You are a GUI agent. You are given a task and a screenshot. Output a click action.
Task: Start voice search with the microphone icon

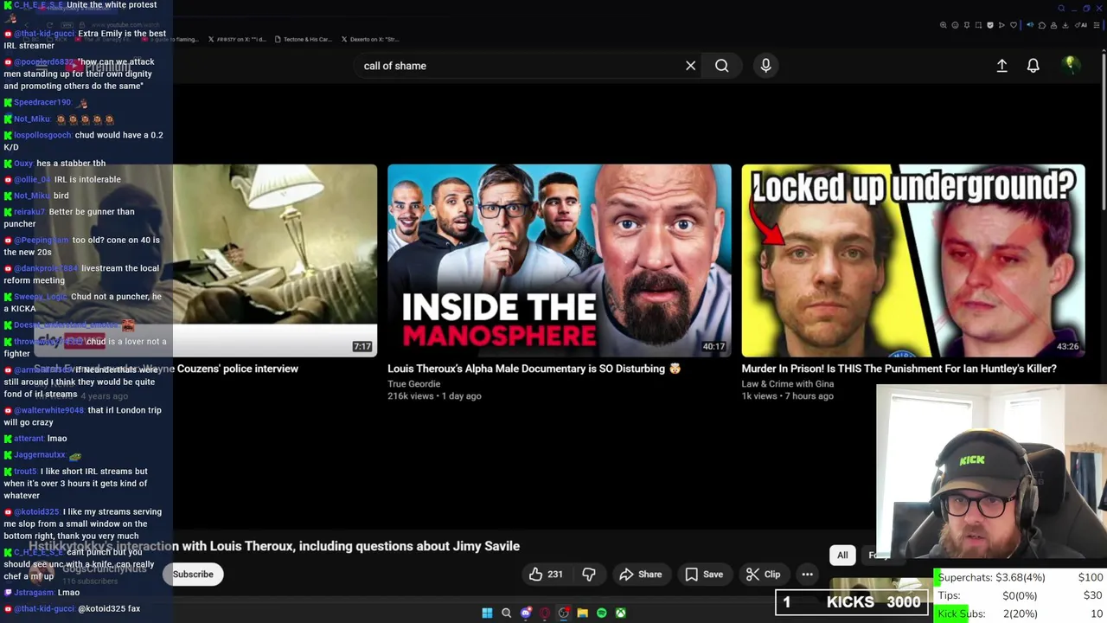tap(765, 66)
